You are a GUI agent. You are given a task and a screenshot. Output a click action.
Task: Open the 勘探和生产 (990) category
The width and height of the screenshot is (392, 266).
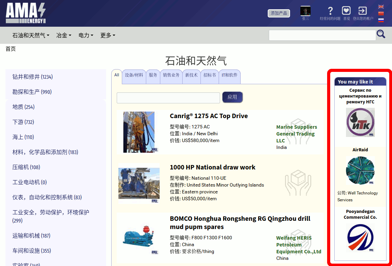pyautogui.click(x=32, y=92)
